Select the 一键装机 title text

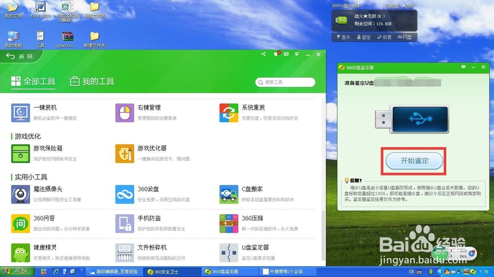(45, 107)
